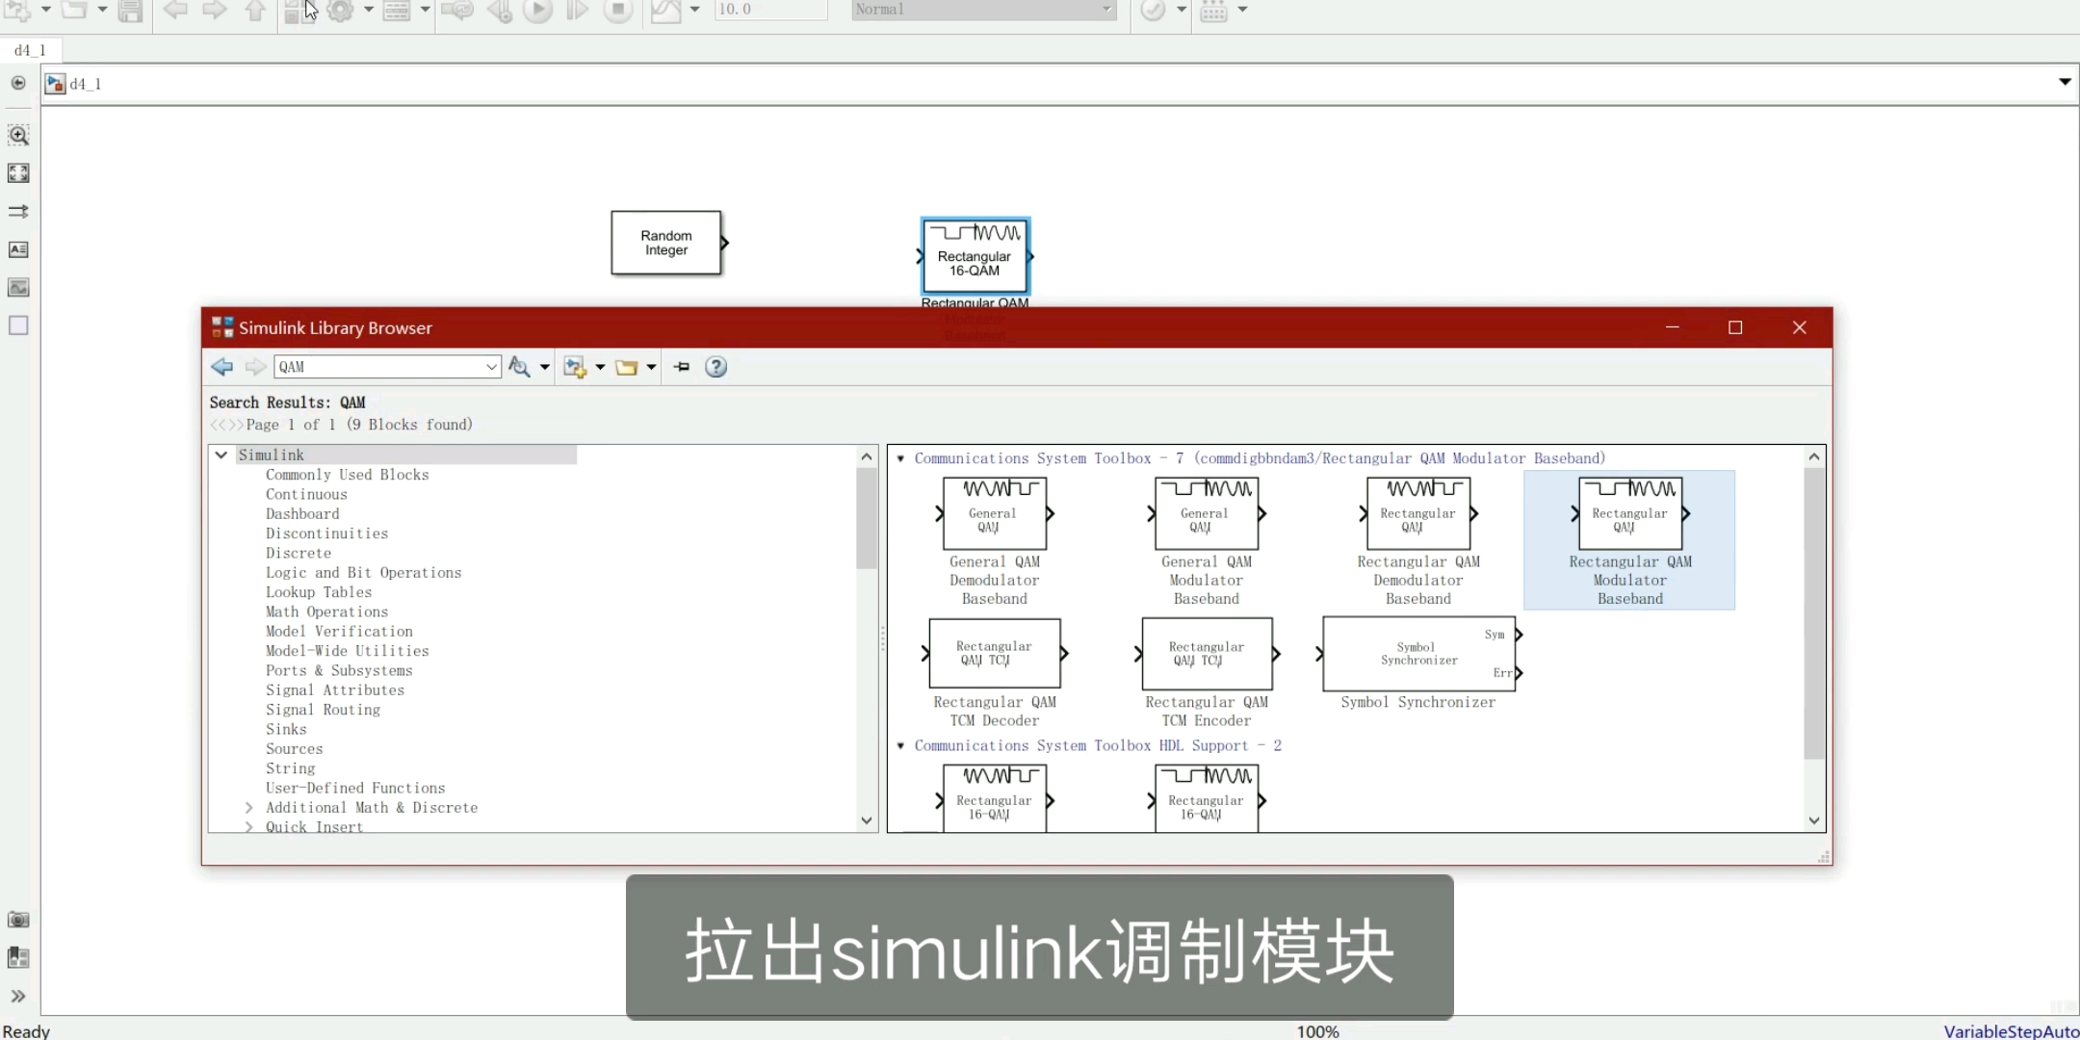
Task: Click the New Model icon in Library Browser
Action: 575,367
